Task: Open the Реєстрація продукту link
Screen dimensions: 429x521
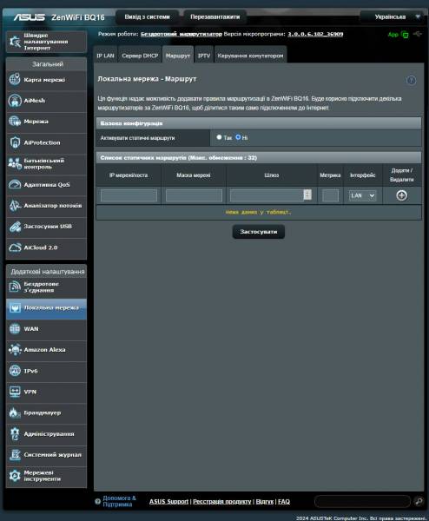Action: pyautogui.click(x=222, y=501)
